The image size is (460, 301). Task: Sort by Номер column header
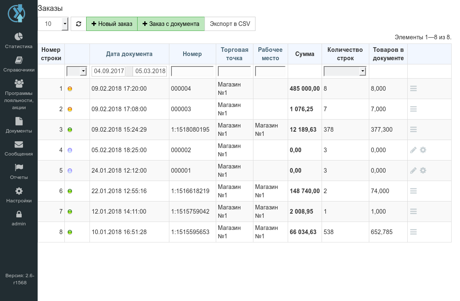192,54
